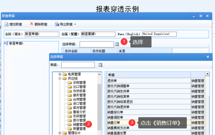215x135 pixels.
Task: Expand the 管理会计 tree node
Action: (60, 133)
